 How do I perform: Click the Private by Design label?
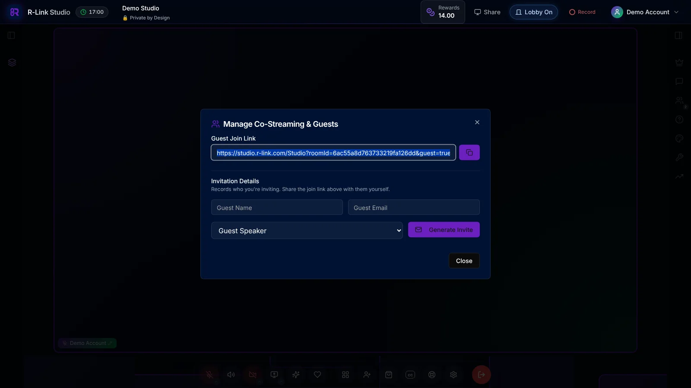[x=146, y=18]
